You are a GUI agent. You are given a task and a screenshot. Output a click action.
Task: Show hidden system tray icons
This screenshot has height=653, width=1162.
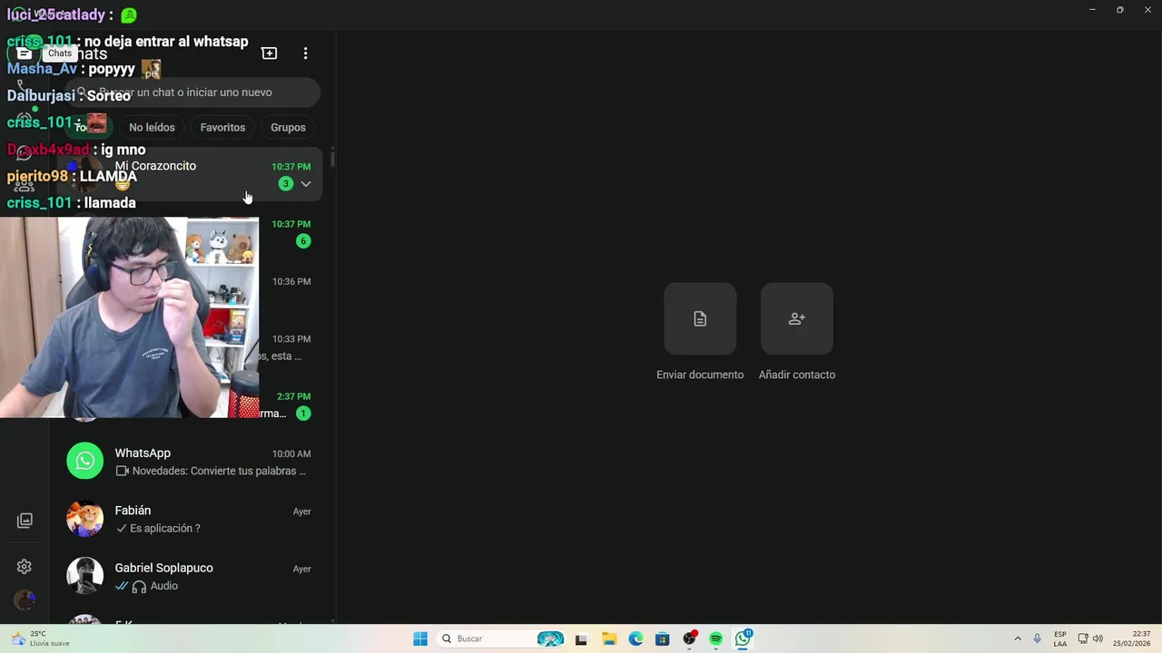(x=1018, y=638)
